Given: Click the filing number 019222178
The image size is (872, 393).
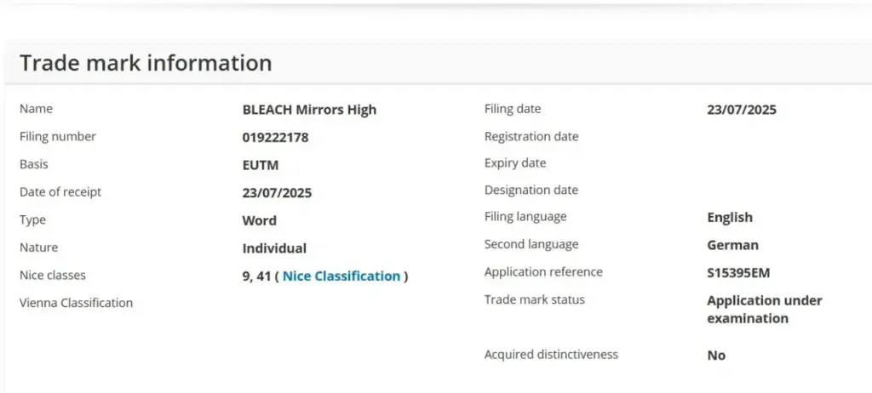Looking at the screenshot, I should (x=275, y=137).
